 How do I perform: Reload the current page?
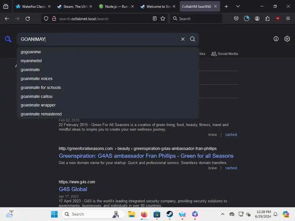tap(28, 19)
